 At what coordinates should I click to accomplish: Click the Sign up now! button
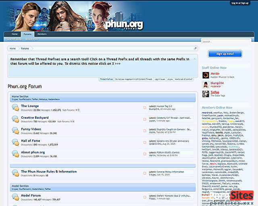[x=225, y=54]
